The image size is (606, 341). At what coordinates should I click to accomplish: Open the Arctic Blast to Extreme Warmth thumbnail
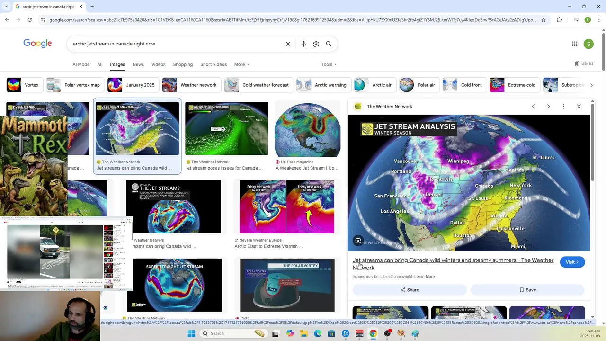pos(287,207)
